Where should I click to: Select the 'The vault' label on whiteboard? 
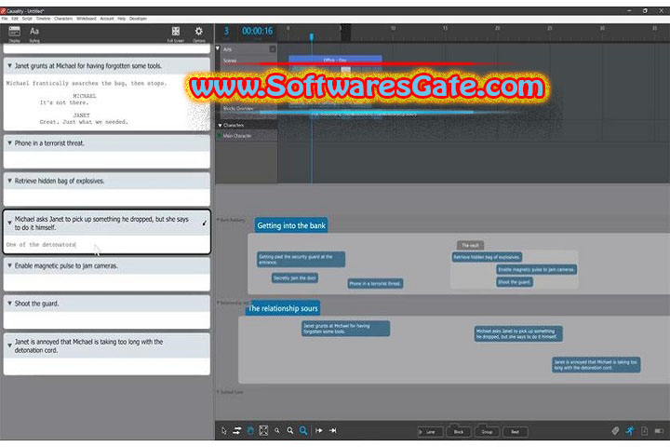coord(470,245)
